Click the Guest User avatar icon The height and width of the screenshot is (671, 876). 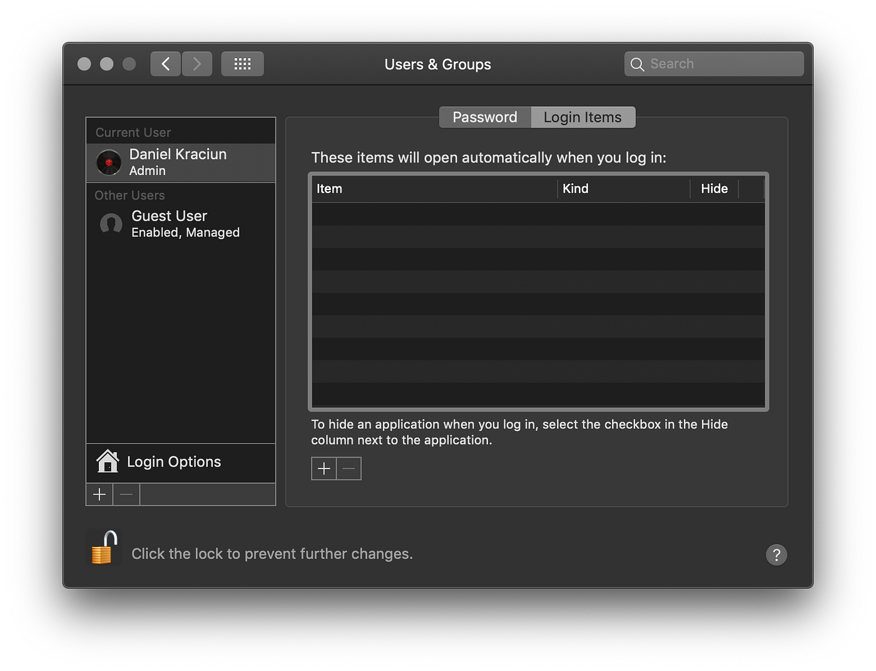pyautogui.click(x=110, y=224)
